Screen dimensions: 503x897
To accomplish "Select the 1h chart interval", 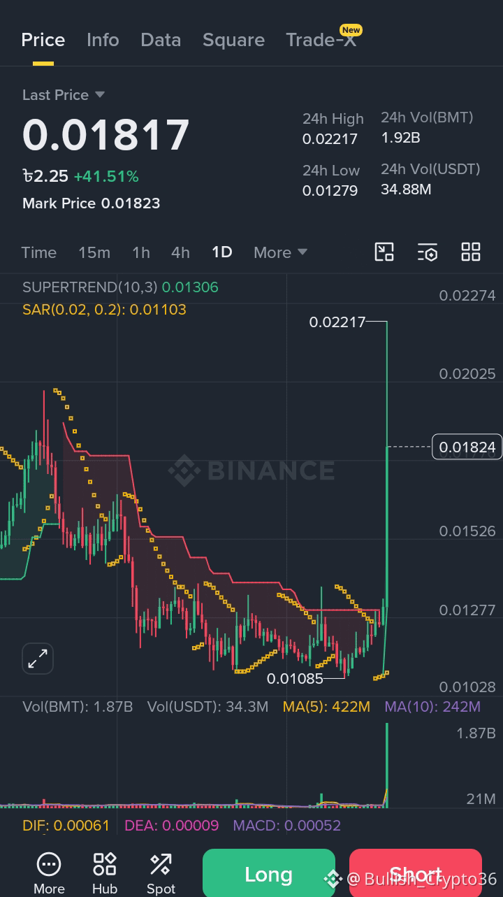I will point(141,252).
